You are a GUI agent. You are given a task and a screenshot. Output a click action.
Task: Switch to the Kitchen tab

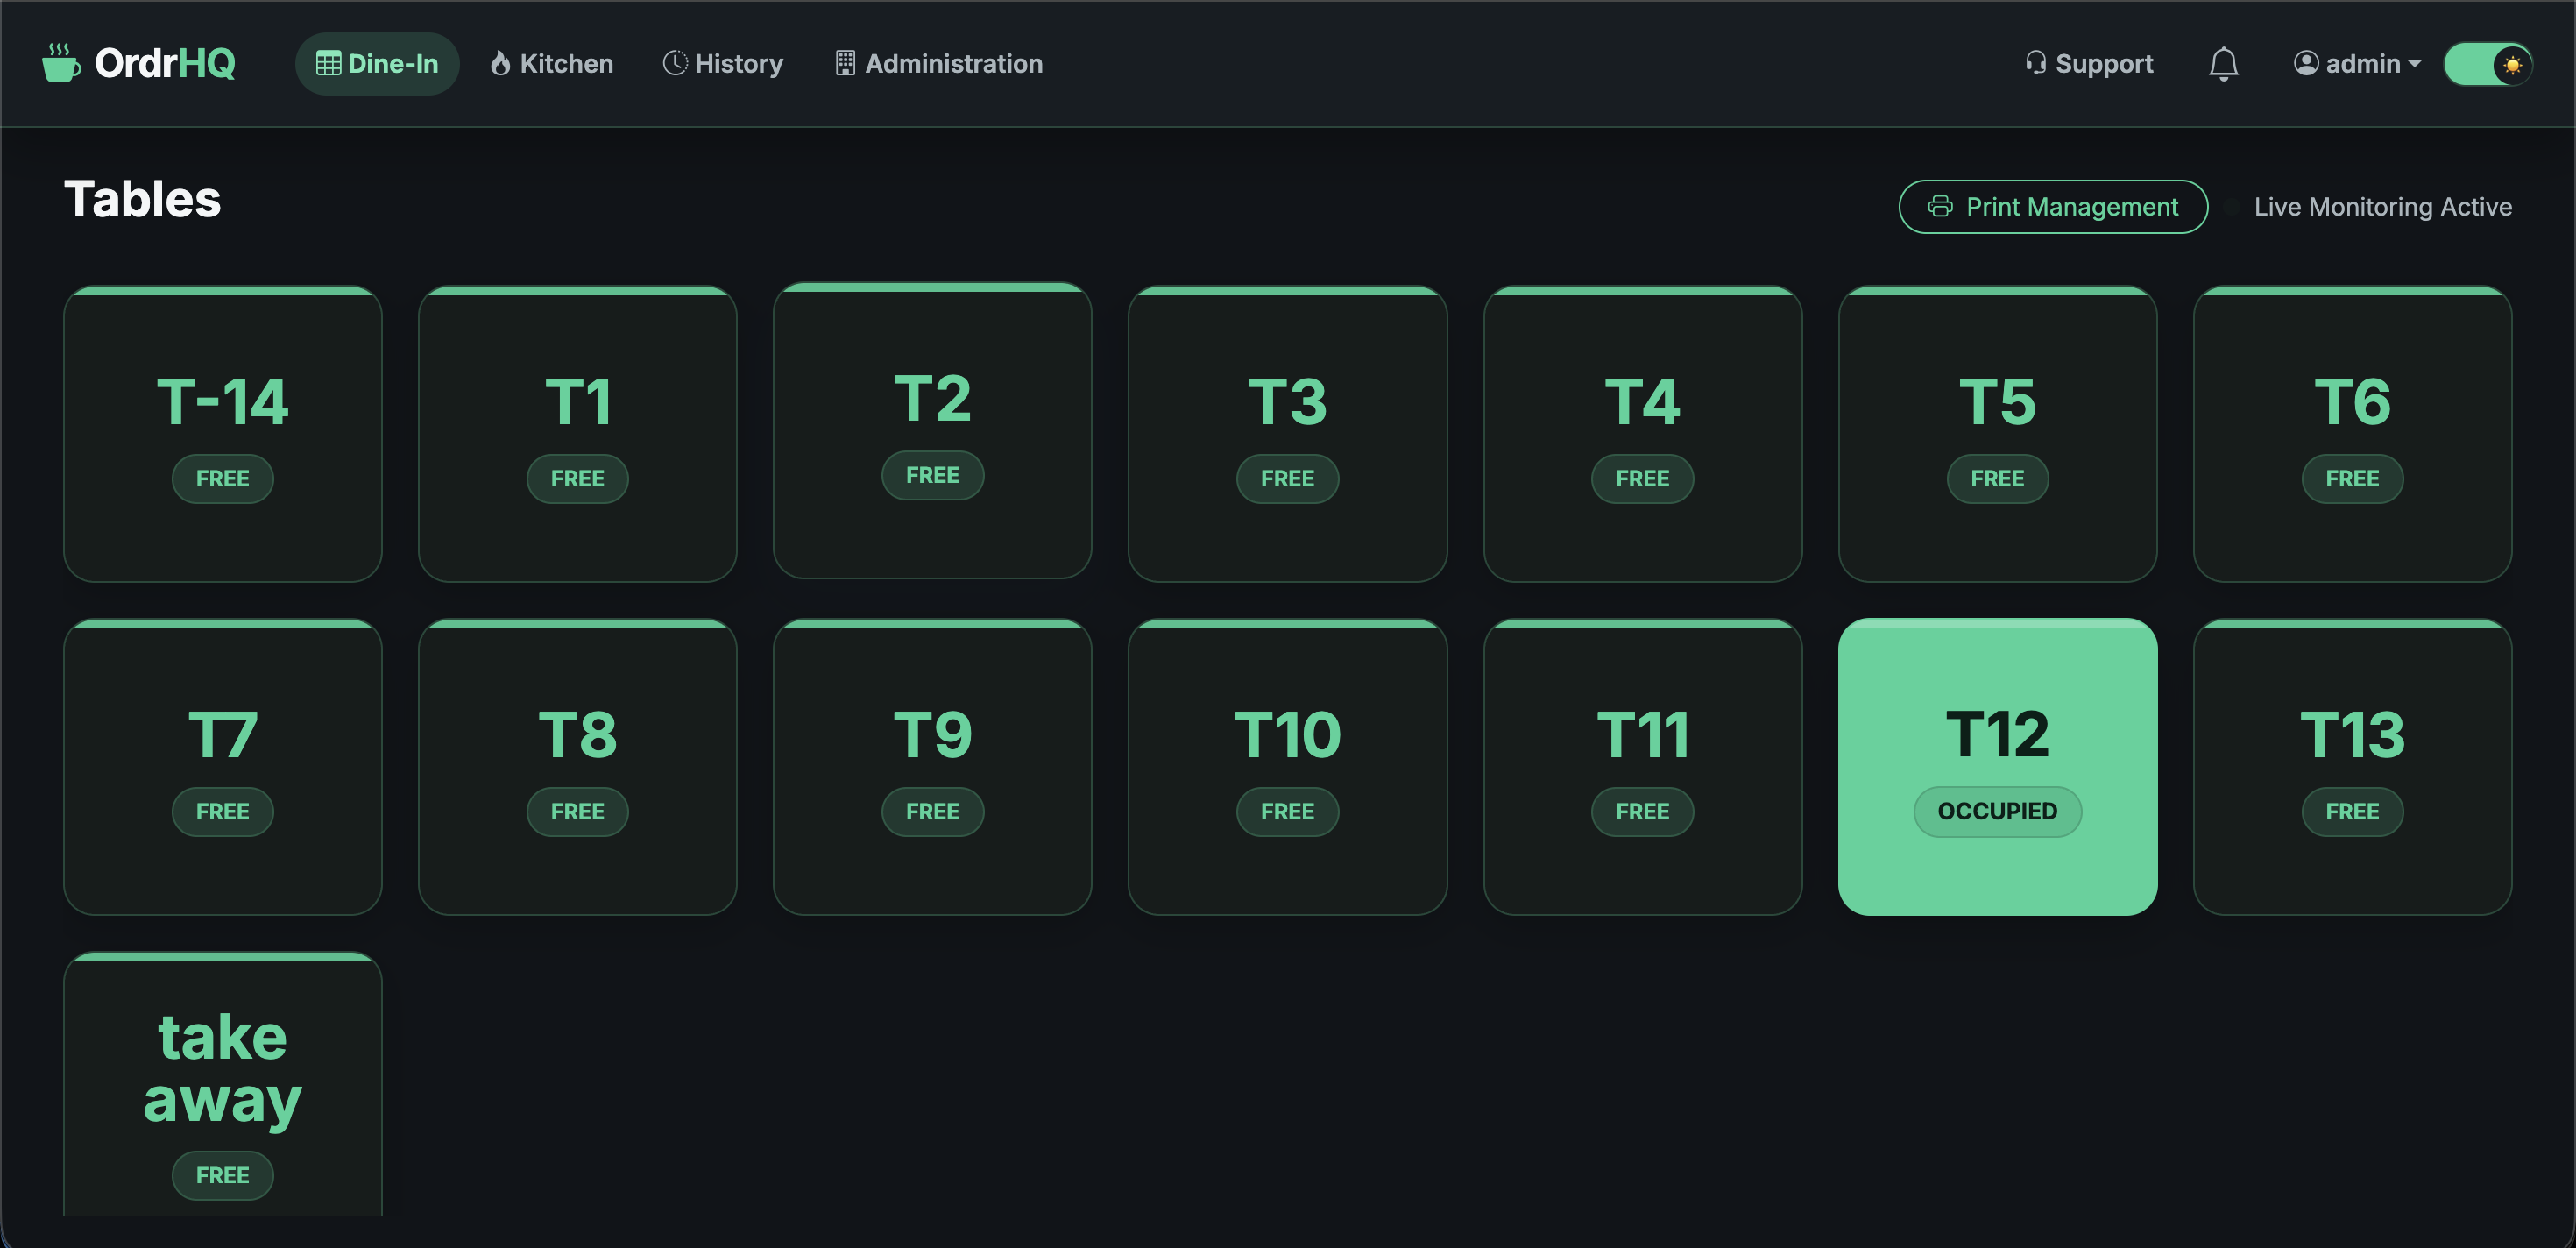[552, 63]
